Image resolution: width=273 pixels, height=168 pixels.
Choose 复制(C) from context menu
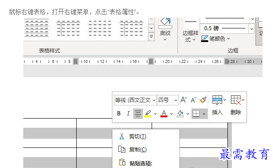click(146, 150)
